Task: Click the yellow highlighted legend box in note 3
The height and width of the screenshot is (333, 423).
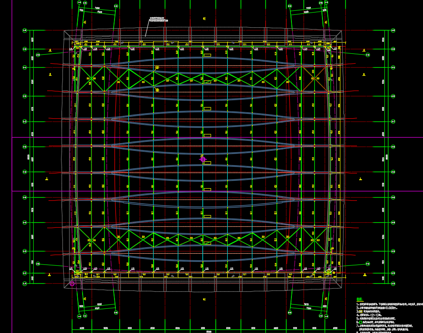Action: (361, 311)
